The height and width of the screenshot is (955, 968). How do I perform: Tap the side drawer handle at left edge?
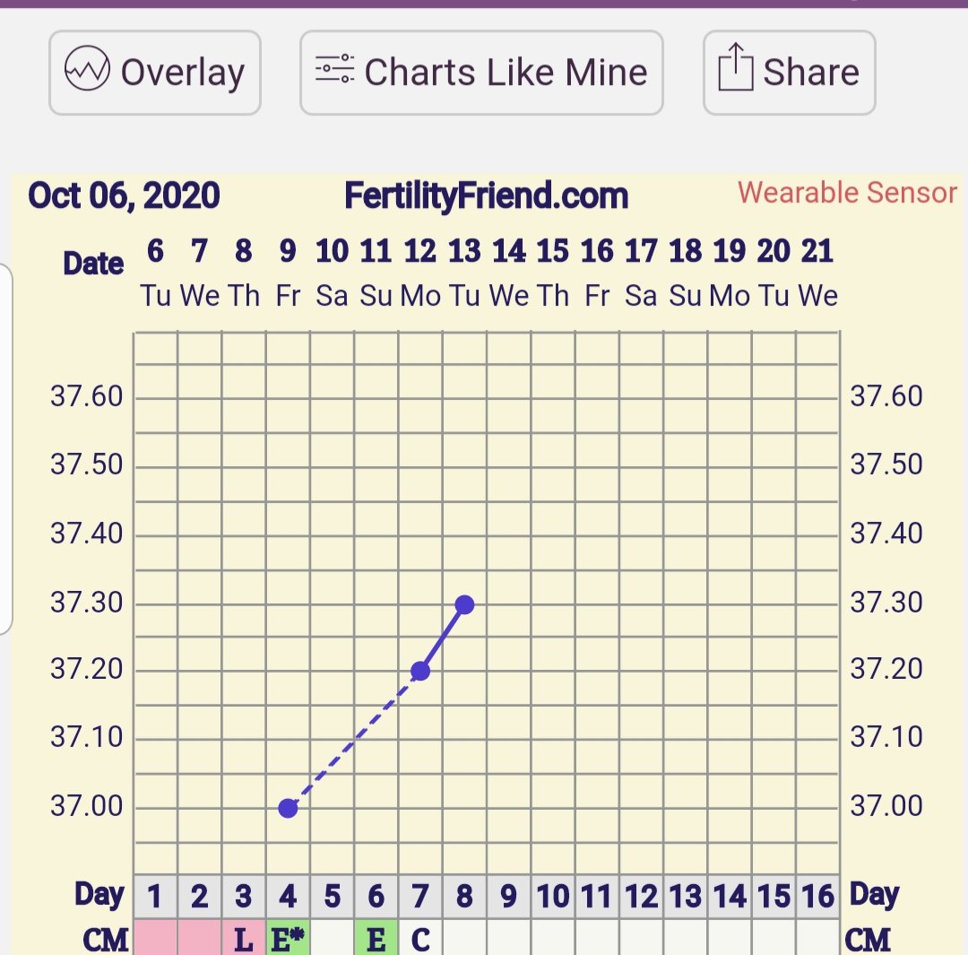click(4, 448)
